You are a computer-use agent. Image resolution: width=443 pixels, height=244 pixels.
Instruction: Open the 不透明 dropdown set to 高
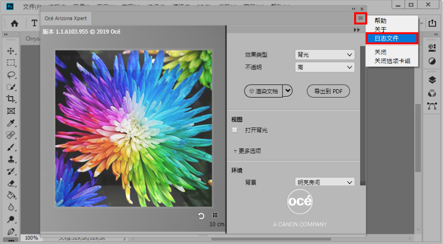(325, 67)
